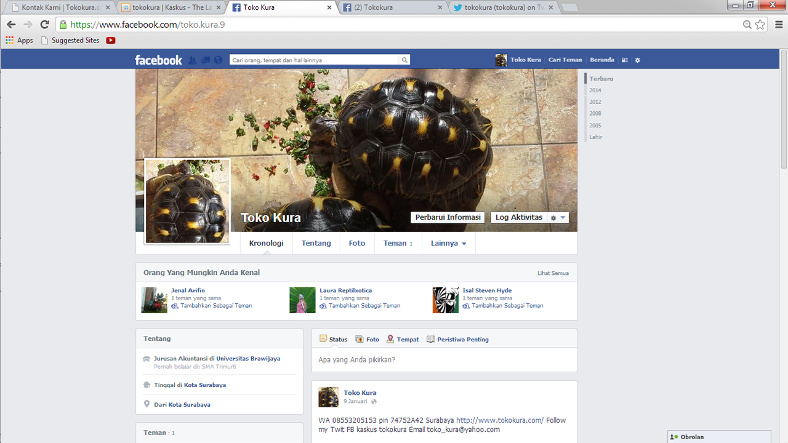The image size is (788, 443).
Task: Click the public audience globe on the post
Action: pyautogui.click(x=374, y=402)
